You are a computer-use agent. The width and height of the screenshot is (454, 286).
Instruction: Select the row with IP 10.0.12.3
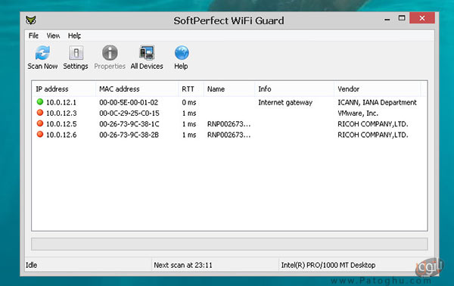coord(229,113)
